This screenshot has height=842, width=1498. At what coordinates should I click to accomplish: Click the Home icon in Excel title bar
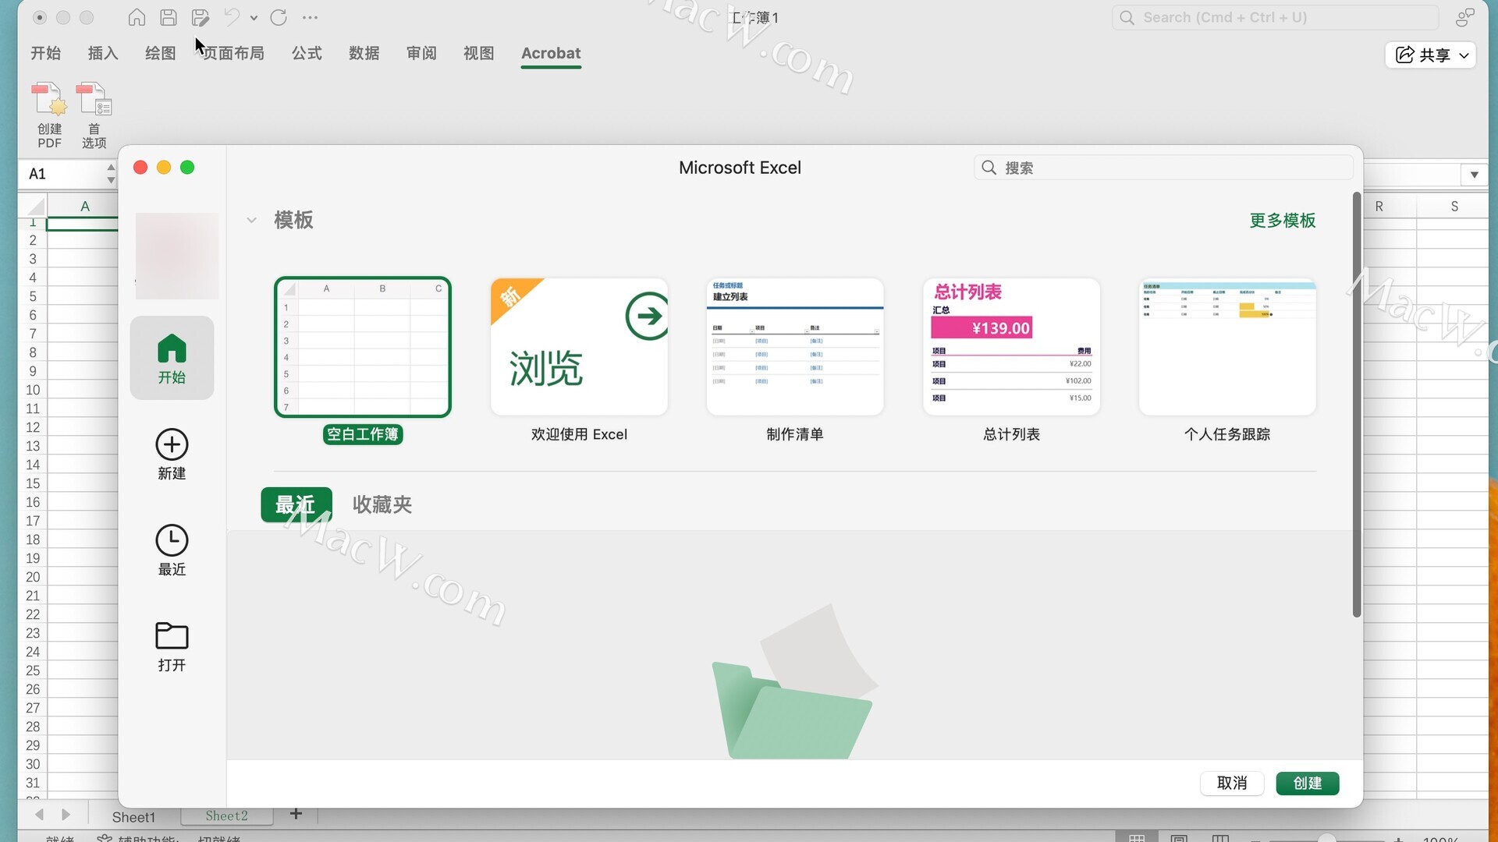pyautogui.click(x=137, y=17)
